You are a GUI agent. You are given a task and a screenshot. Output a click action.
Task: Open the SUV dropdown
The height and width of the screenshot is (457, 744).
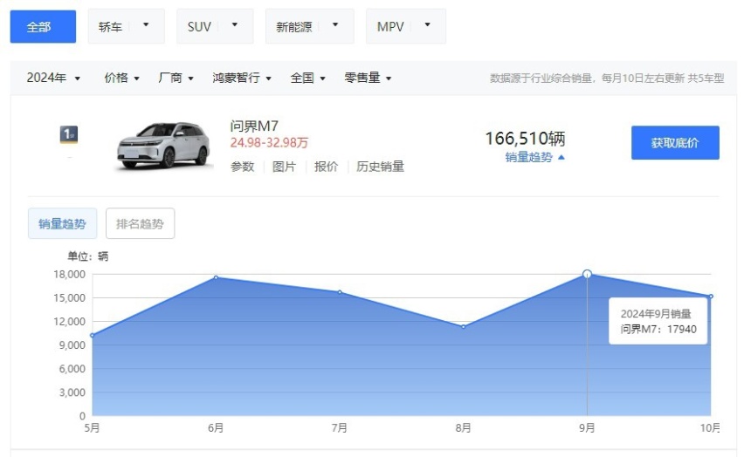coord(215,26)
